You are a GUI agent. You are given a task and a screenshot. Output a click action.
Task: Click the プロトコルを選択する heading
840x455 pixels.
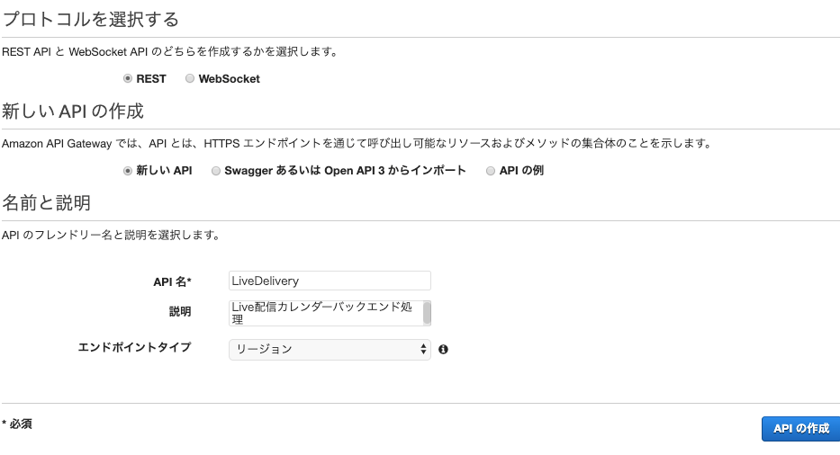(91, 19)
